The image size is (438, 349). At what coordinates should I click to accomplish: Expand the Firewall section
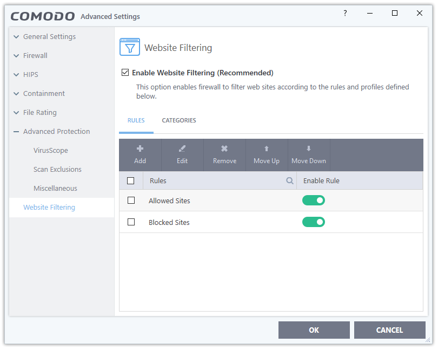[35, 56]
